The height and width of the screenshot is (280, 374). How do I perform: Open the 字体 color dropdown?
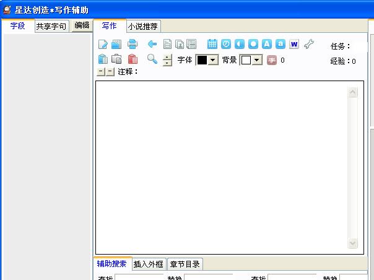pyautogui.click(x=213, y=60)
